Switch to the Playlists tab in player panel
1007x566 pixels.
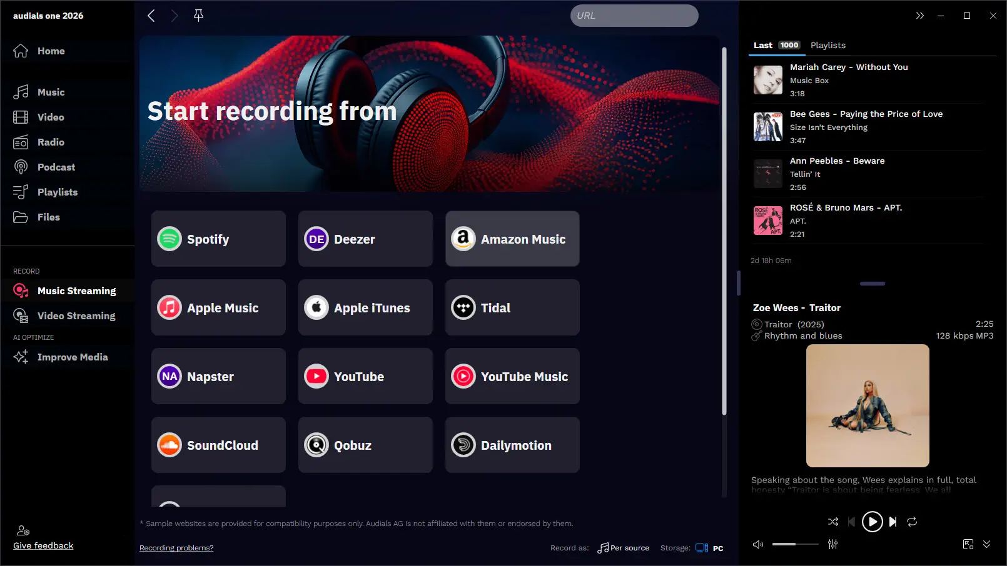(828, 45)
